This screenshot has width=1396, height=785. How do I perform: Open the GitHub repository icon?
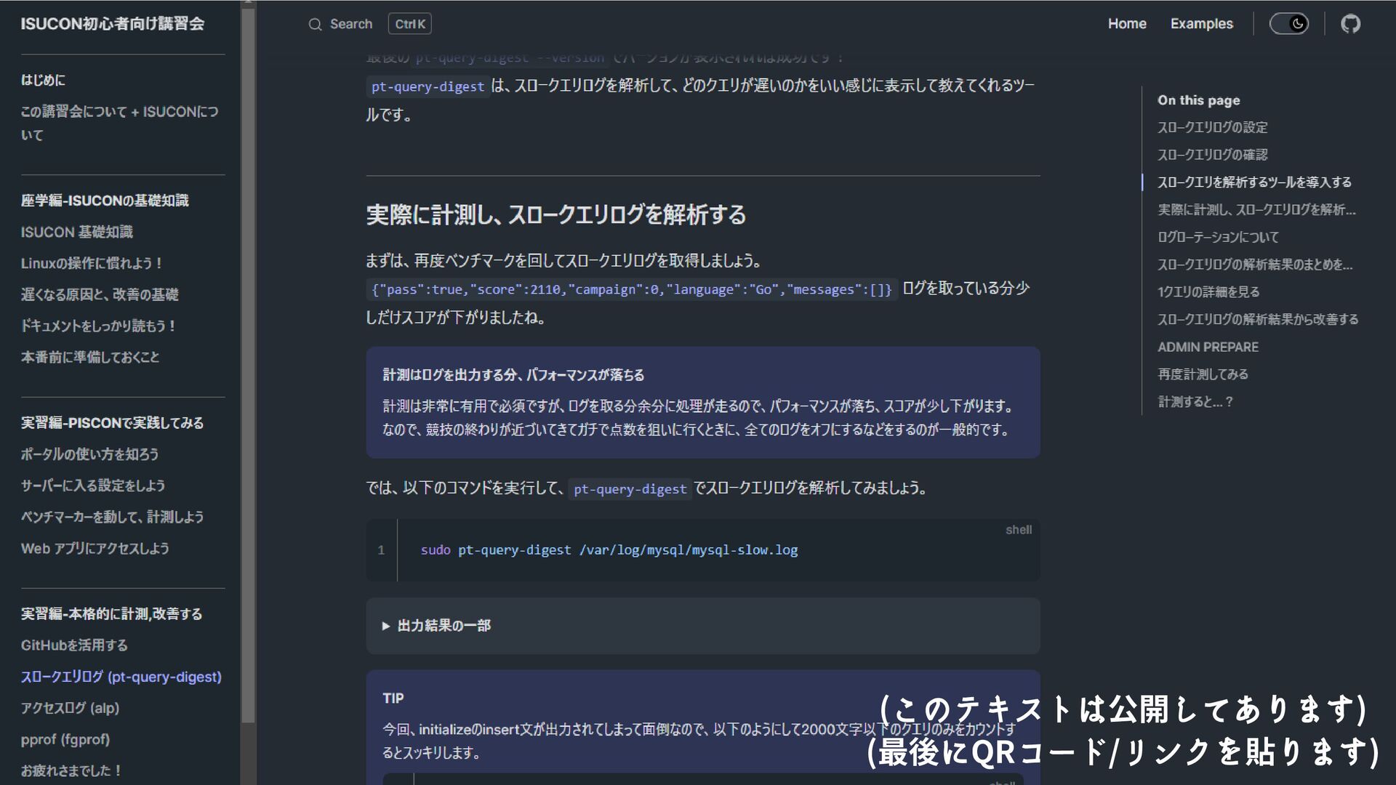coord(1350,24)
